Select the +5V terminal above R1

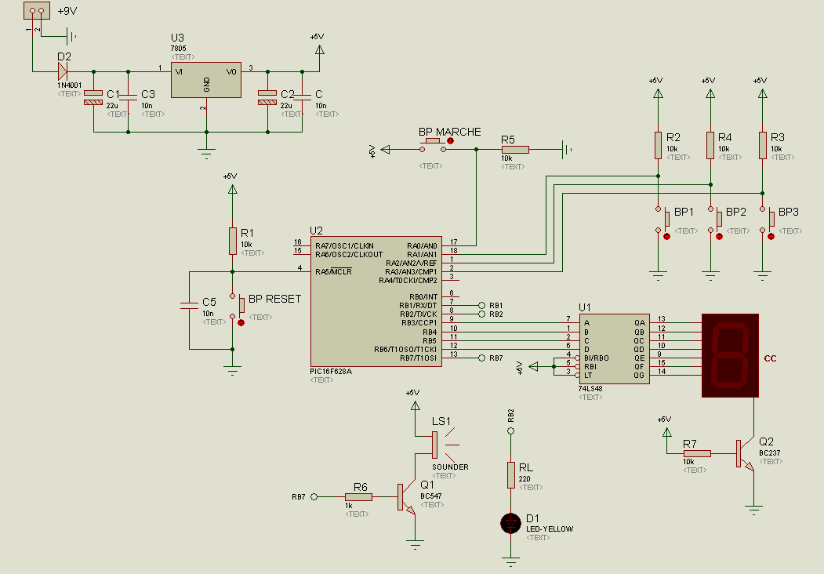click(x=233, y=189)
